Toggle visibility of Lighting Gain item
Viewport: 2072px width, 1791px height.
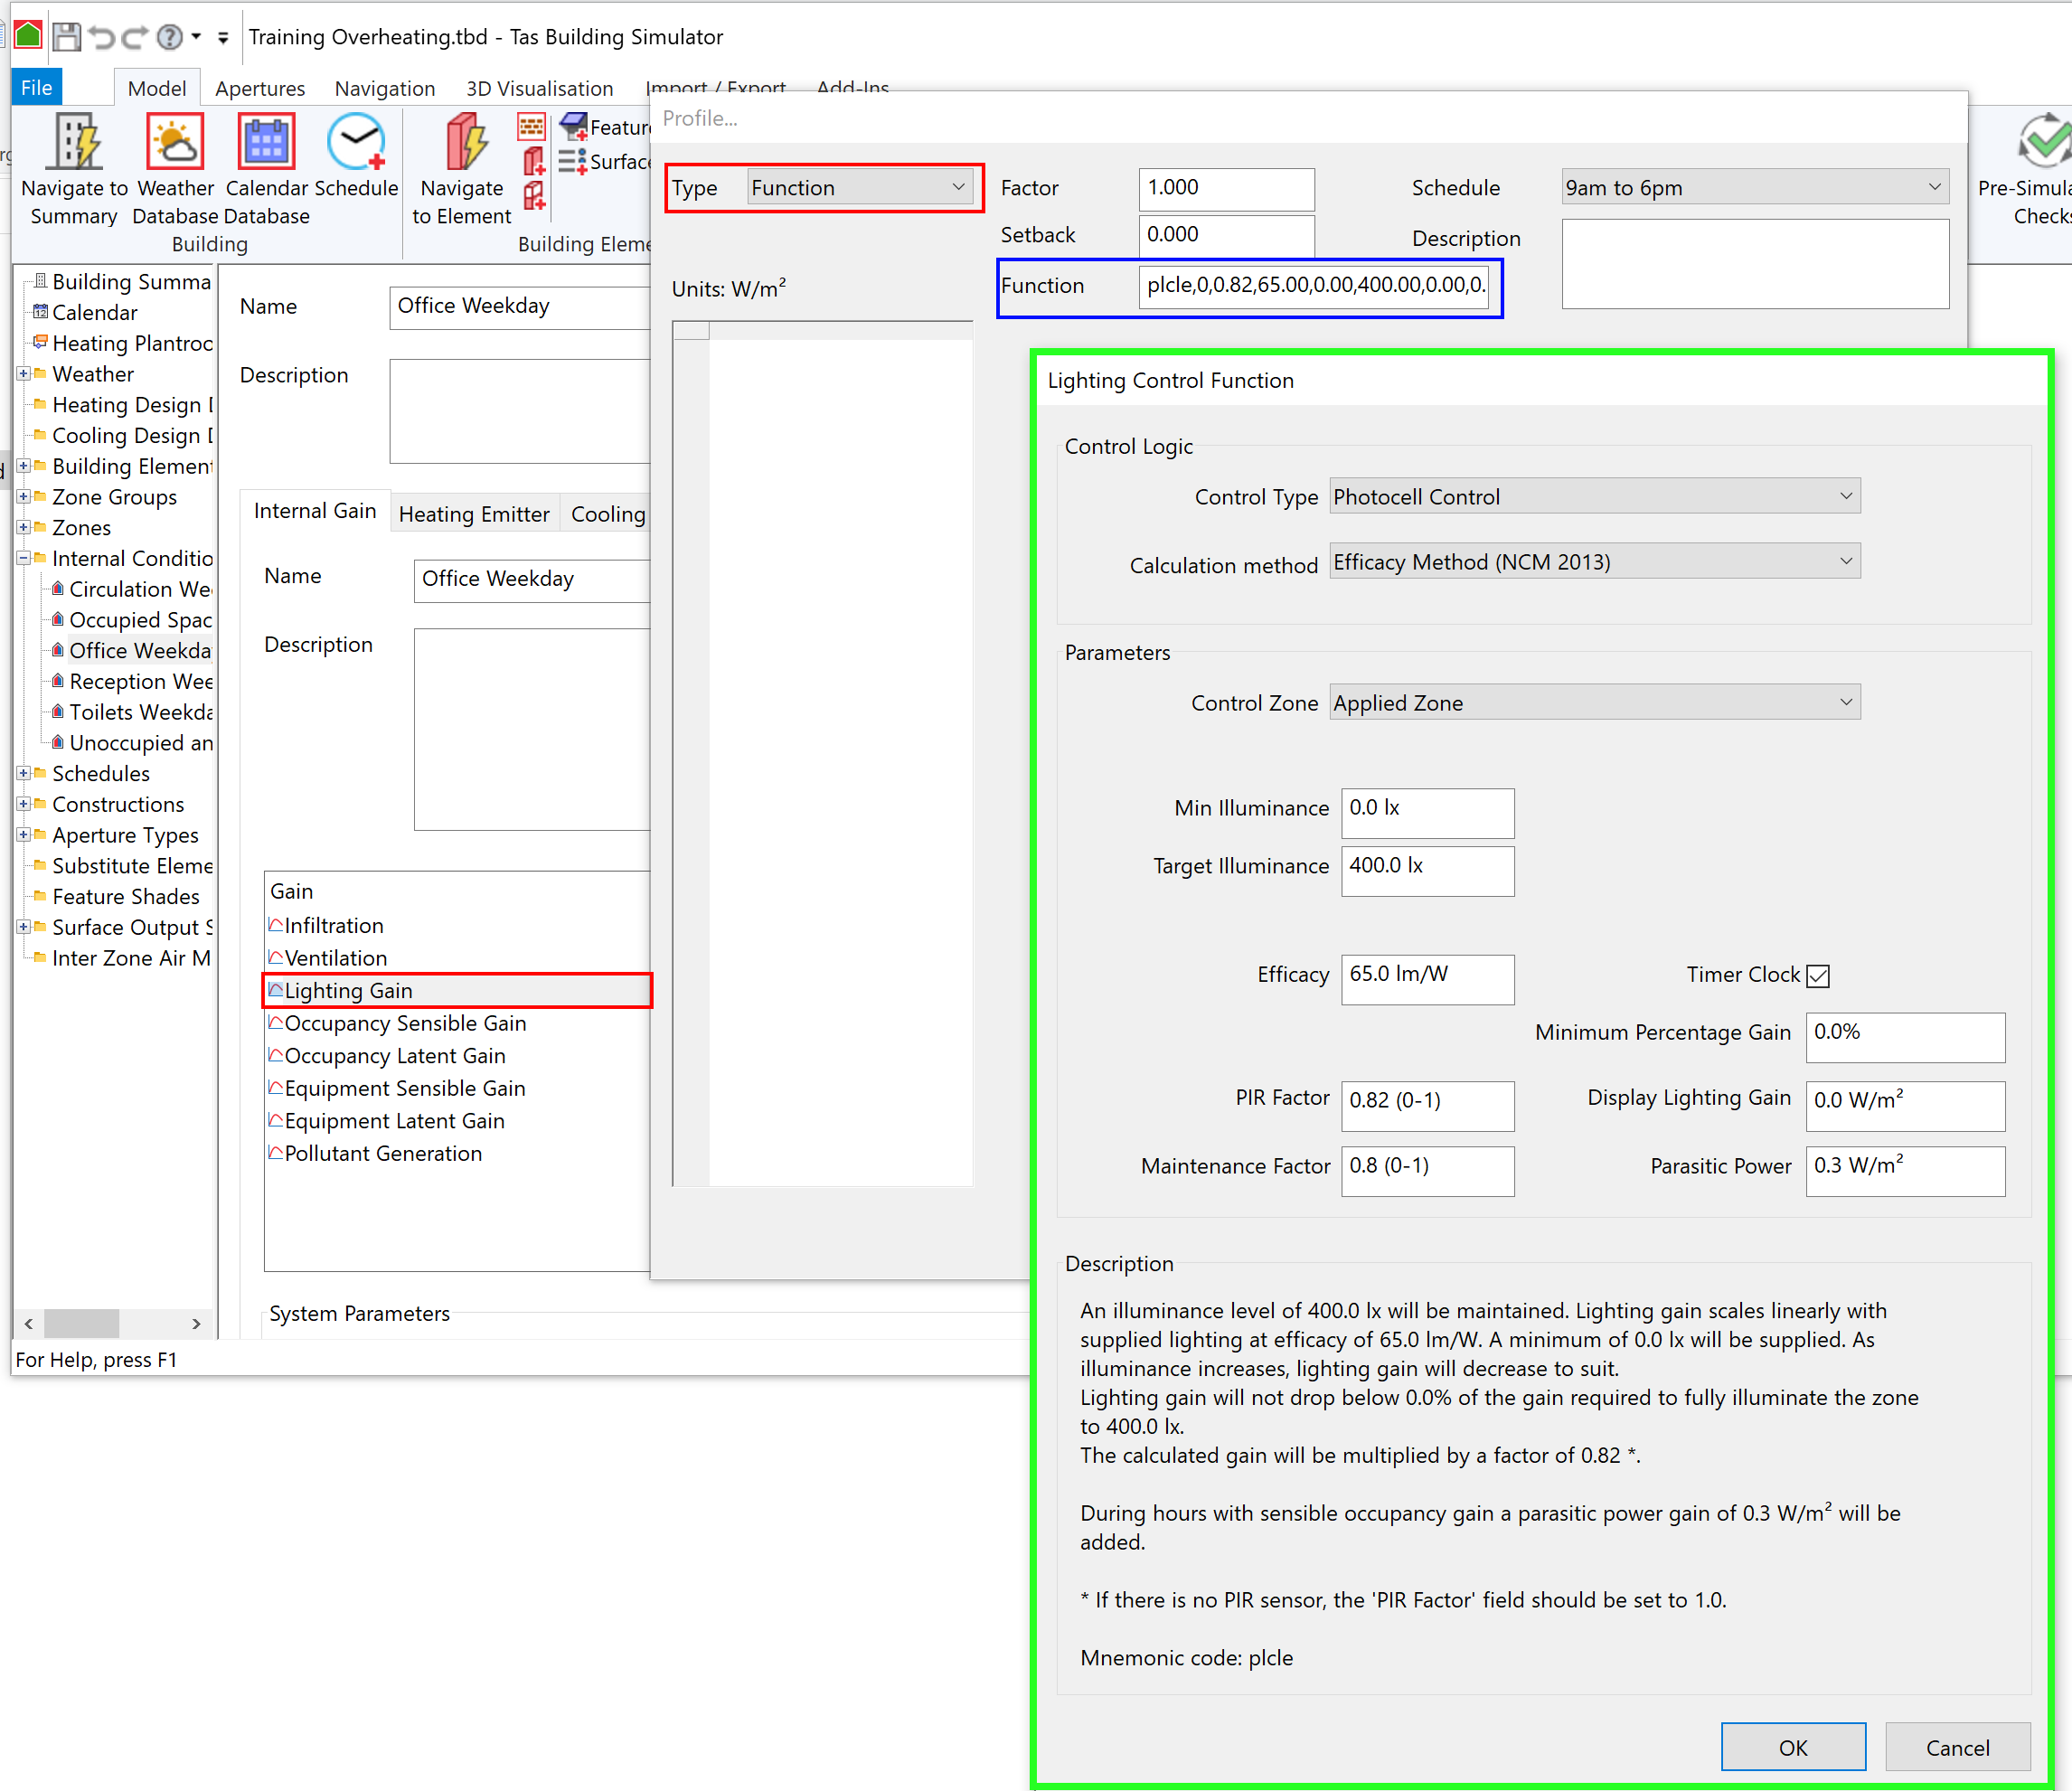(x=277, y=991)
